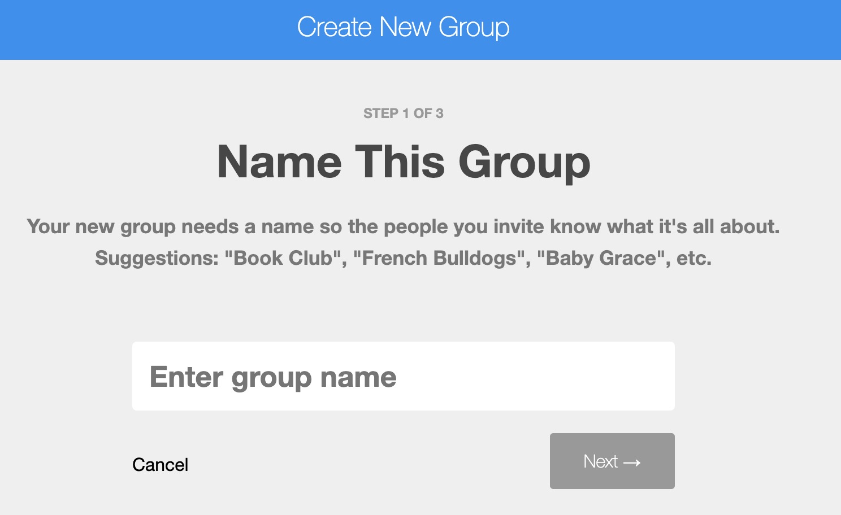Viewport: 841px width, 515px height.
Task: Click the word Suggestions in the description
Action: (x=157, y=258)
